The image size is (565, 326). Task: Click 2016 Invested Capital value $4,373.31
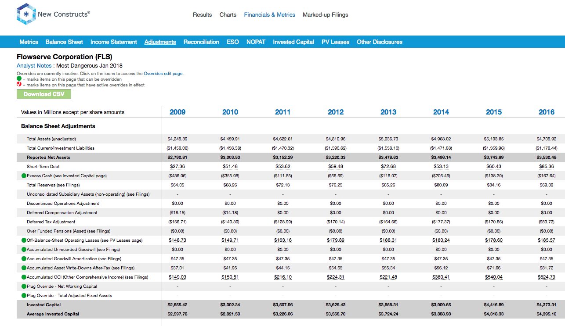point(547,305)
